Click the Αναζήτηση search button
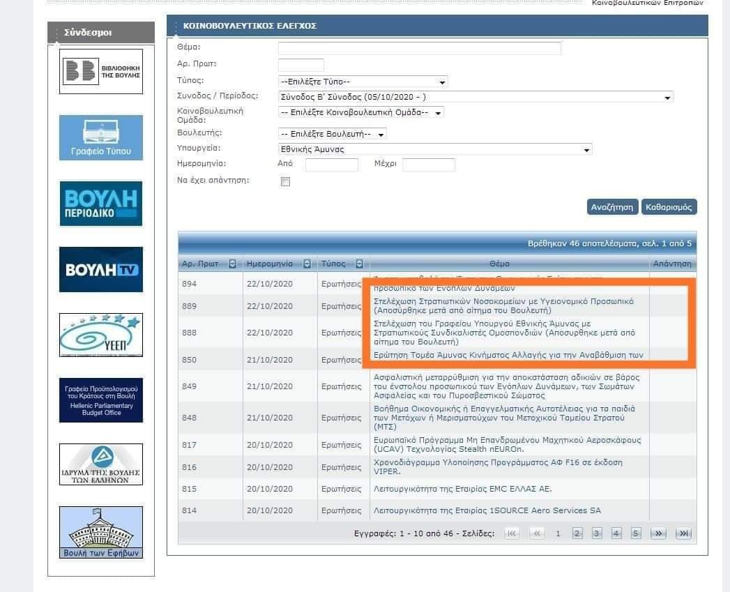730x592 pixels. pyautogui.click(x=612, y=207)
